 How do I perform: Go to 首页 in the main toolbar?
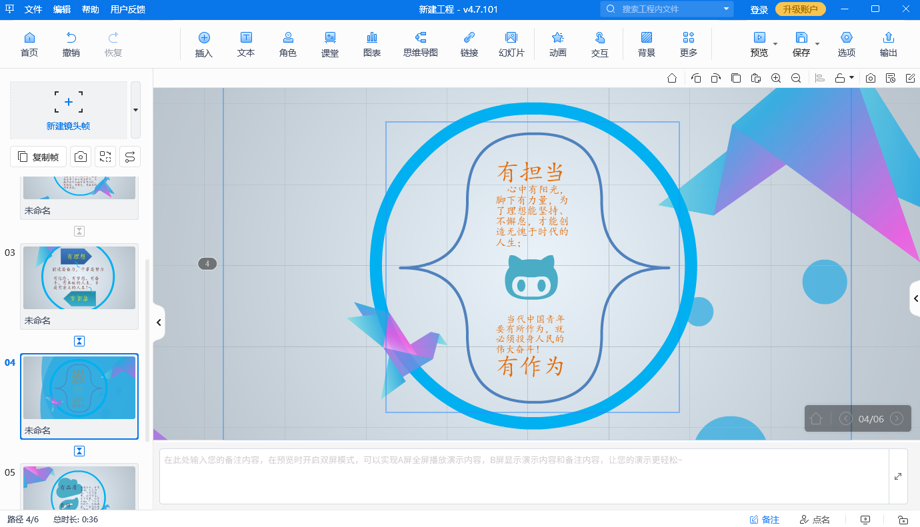click(29, 44)
